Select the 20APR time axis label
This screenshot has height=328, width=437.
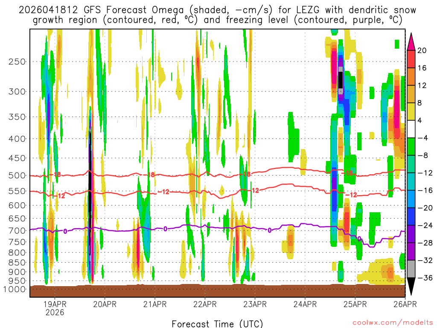click(105, 304)
